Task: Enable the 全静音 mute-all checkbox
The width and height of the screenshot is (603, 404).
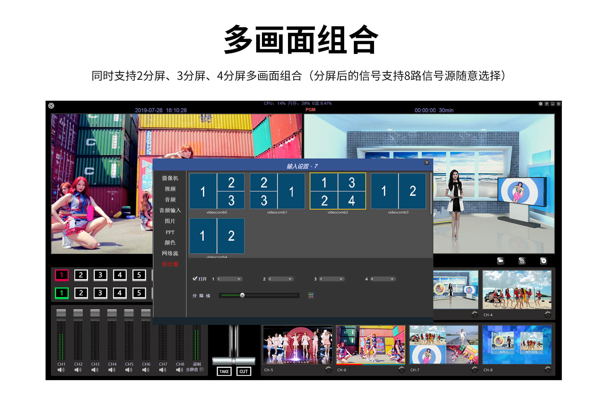Action: tap(202, 369)
